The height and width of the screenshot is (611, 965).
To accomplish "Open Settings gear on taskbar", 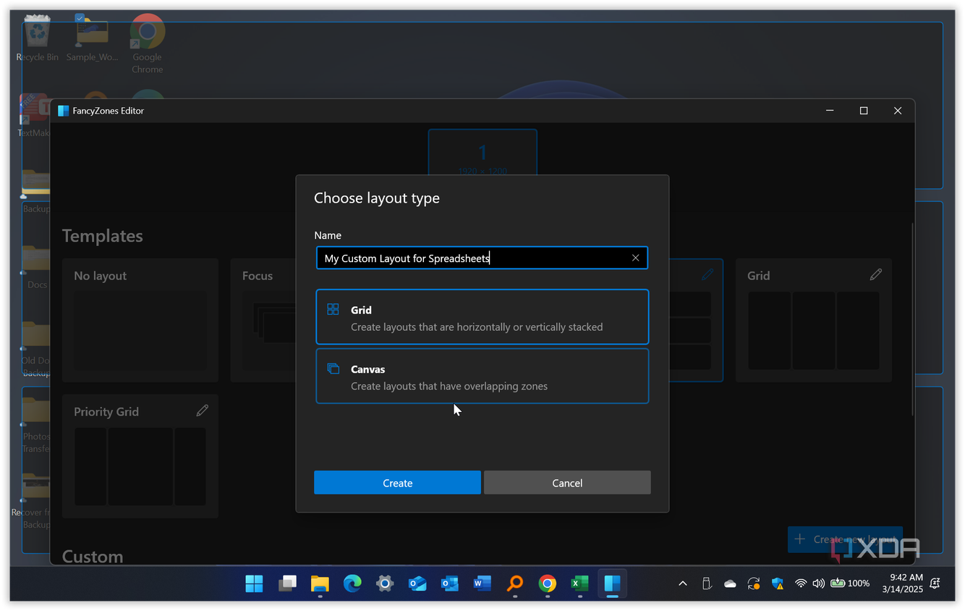I will click(385, 583).
